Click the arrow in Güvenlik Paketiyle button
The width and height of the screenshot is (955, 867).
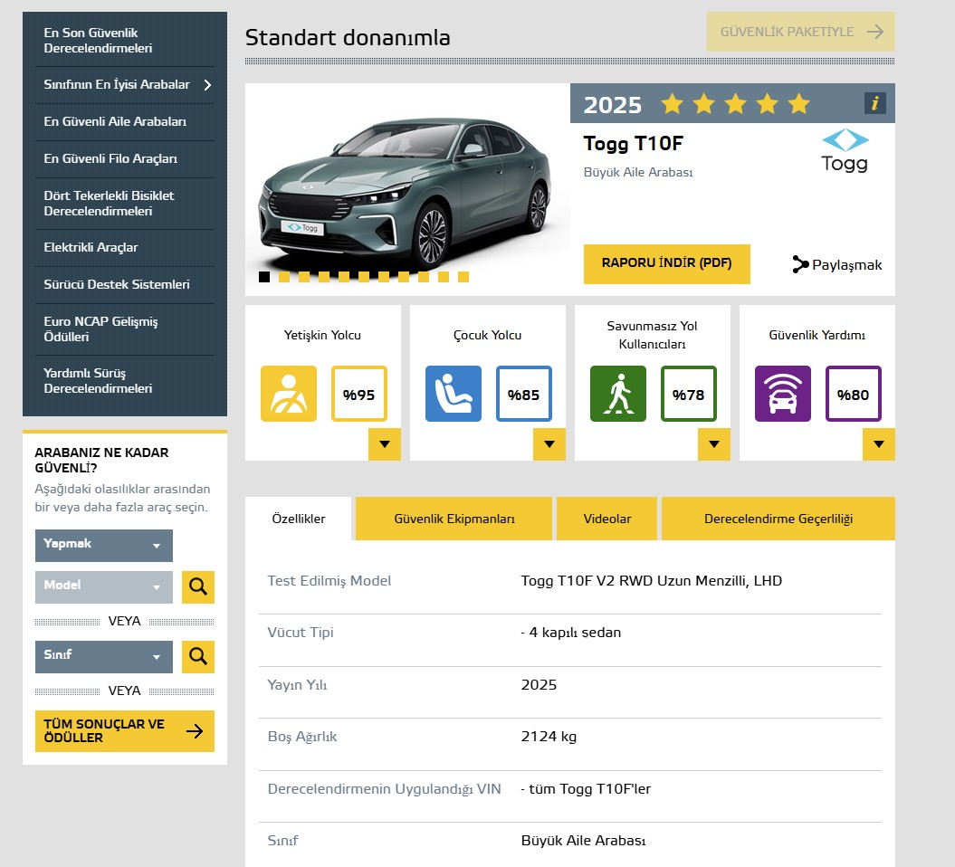875,32
